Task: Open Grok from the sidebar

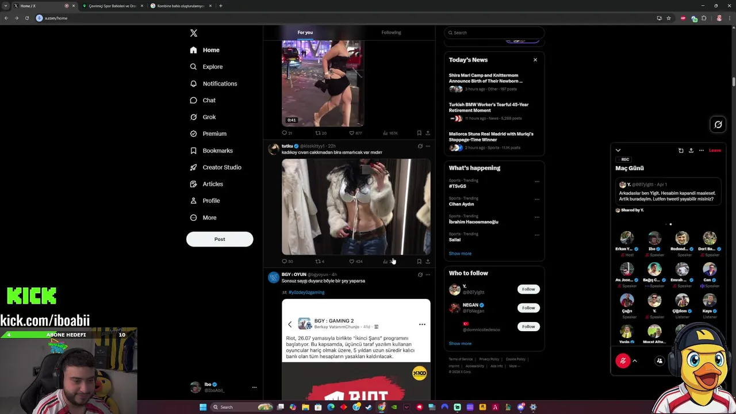Action: 202,117
